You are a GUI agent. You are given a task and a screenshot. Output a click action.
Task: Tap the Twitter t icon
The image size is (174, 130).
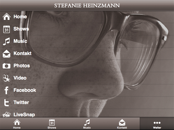click(x=6, y=103)
